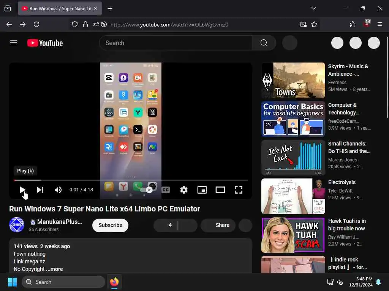Click the 141 views text in description
The width and height of the screenshot is (389, 291).
[x=25, y=246]
